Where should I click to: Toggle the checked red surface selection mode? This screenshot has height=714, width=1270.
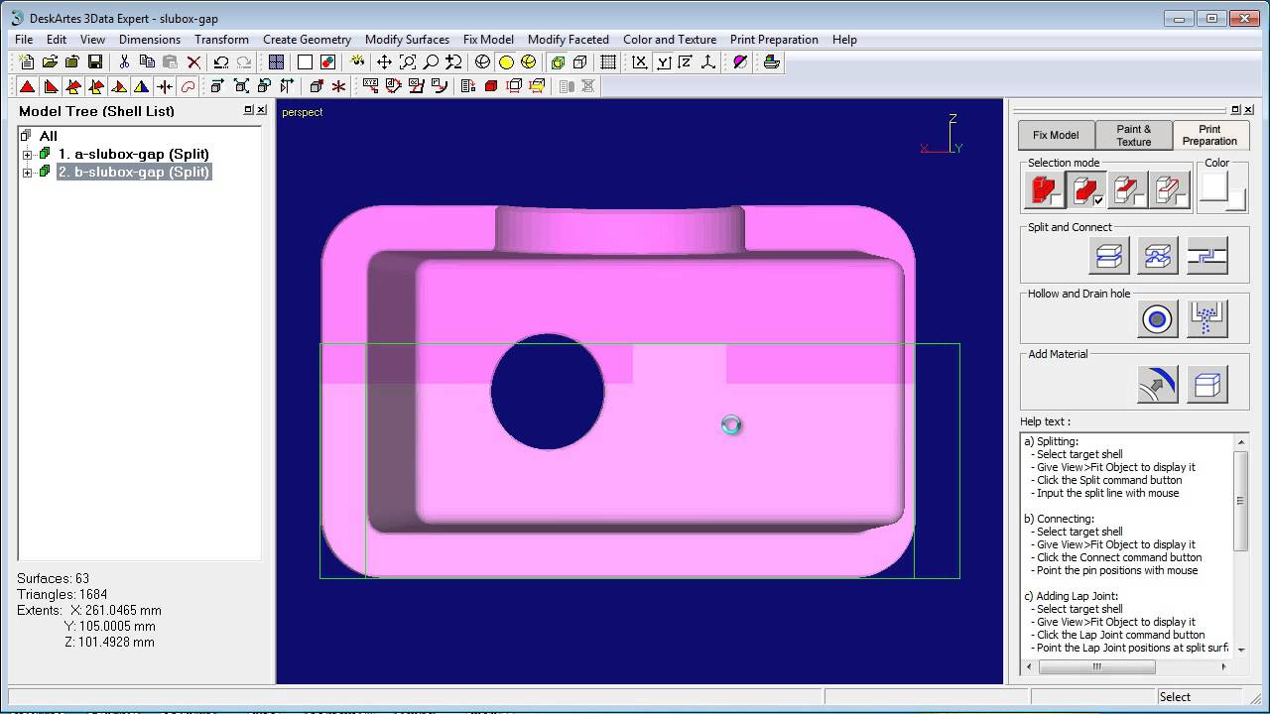tap(1086, 189)
